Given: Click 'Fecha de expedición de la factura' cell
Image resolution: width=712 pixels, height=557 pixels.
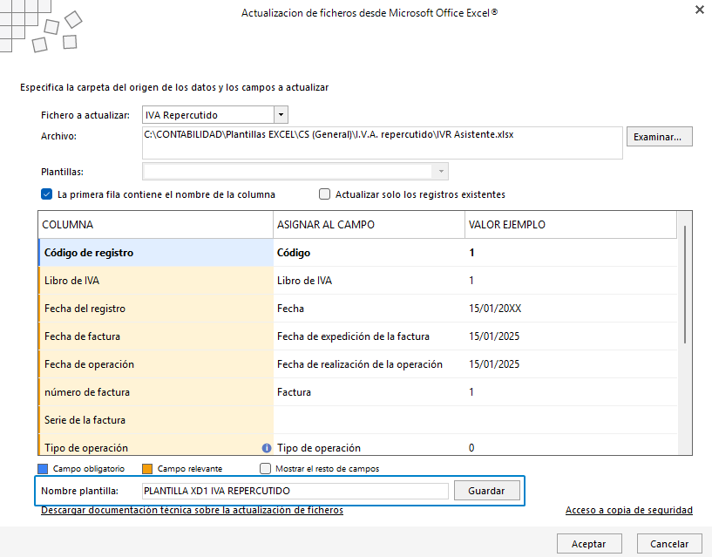Looking at the screenshot, I should tap(369, 336).
